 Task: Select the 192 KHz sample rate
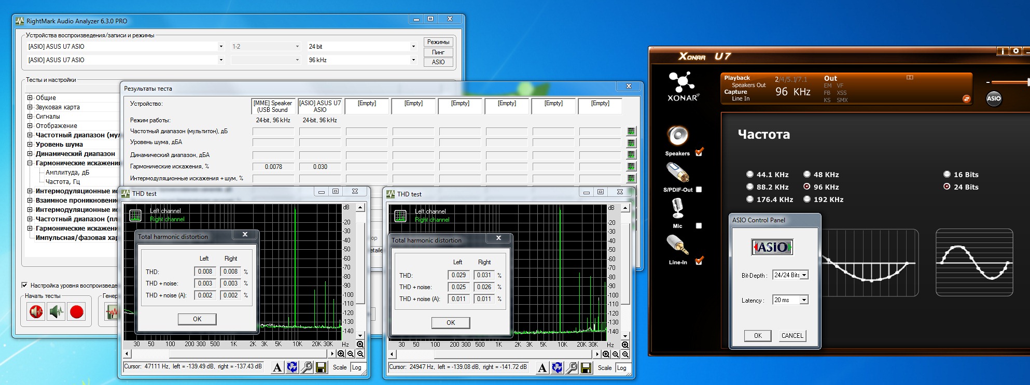[x=807, y=199]
